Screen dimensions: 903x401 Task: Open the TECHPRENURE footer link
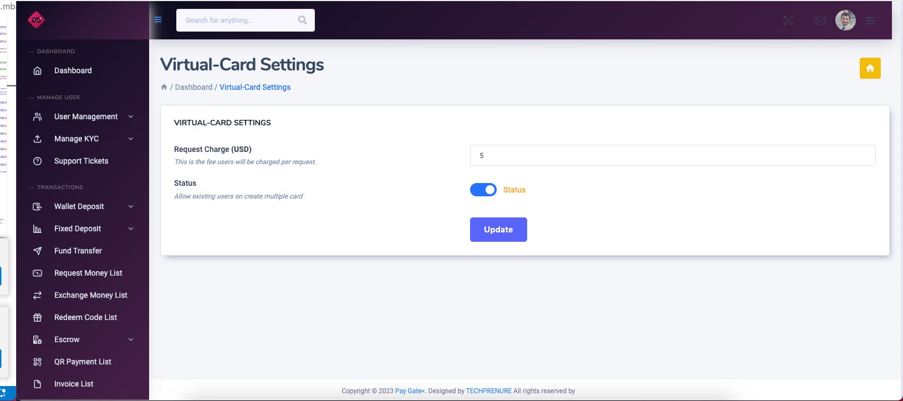pyautogui.click(x=488, y=391)
